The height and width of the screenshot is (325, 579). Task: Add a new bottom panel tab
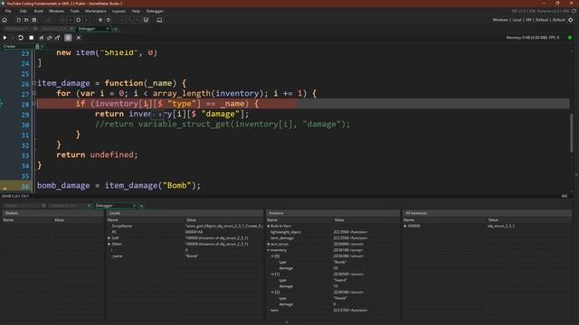(141, 206)
